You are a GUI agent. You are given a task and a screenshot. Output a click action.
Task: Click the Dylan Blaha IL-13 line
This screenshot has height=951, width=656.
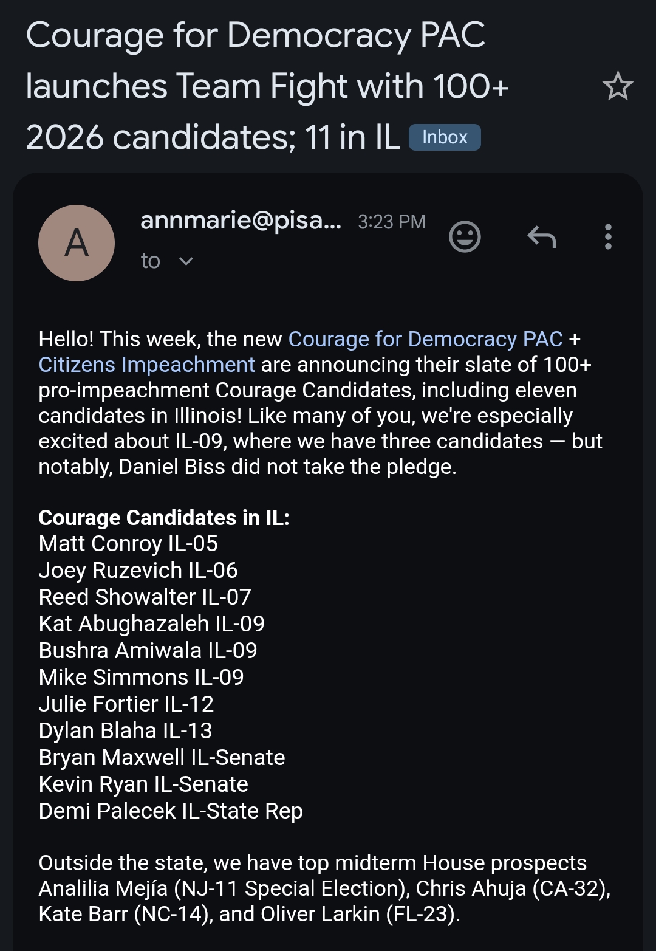click(x=125, y=731)
